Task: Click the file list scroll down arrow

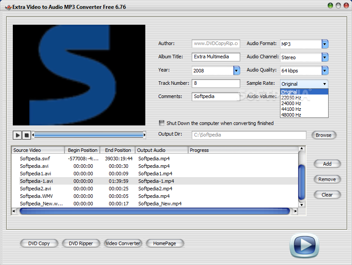Action: click(302, 204)
